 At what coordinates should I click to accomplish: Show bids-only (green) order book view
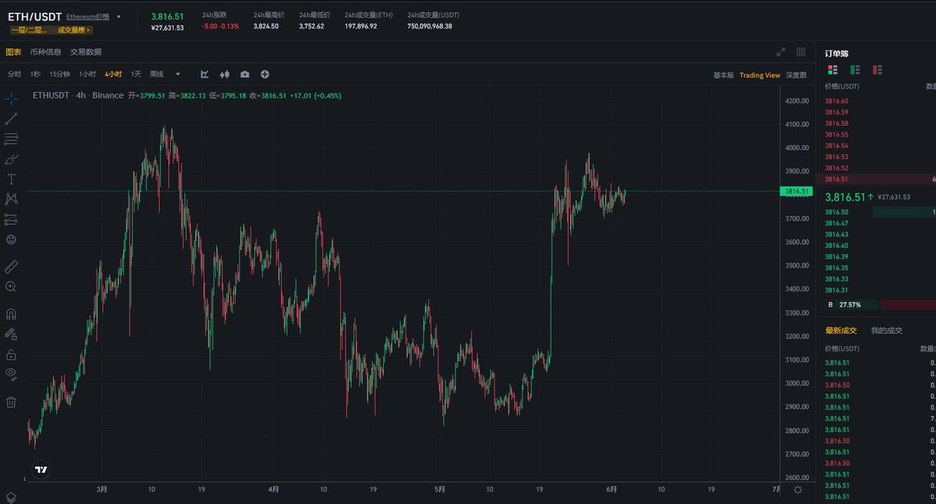pyautogui.click(x=854, y=69)
